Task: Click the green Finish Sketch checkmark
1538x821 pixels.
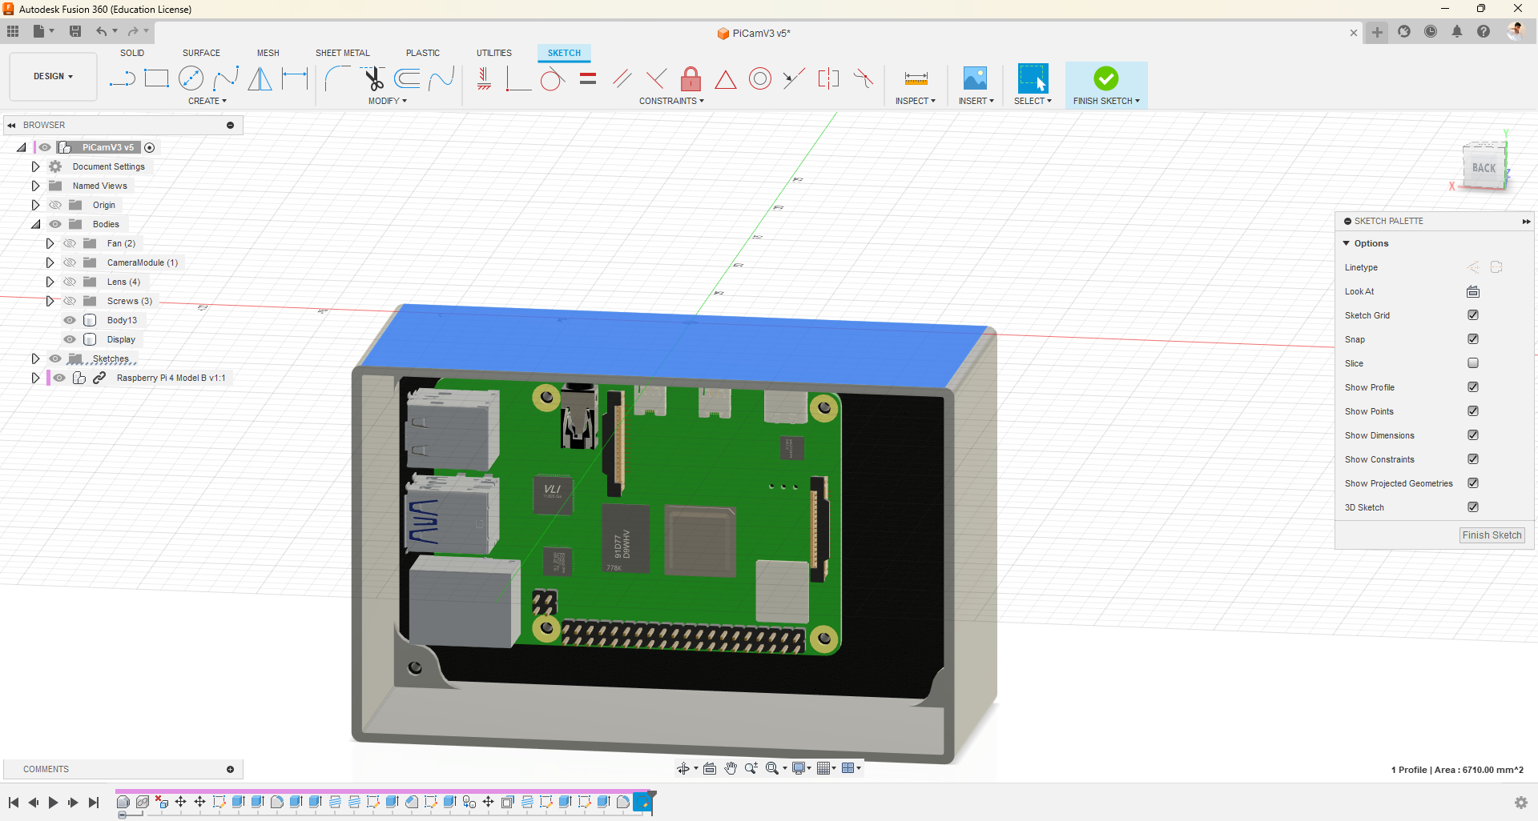Action: click(x=1106, y=78)
